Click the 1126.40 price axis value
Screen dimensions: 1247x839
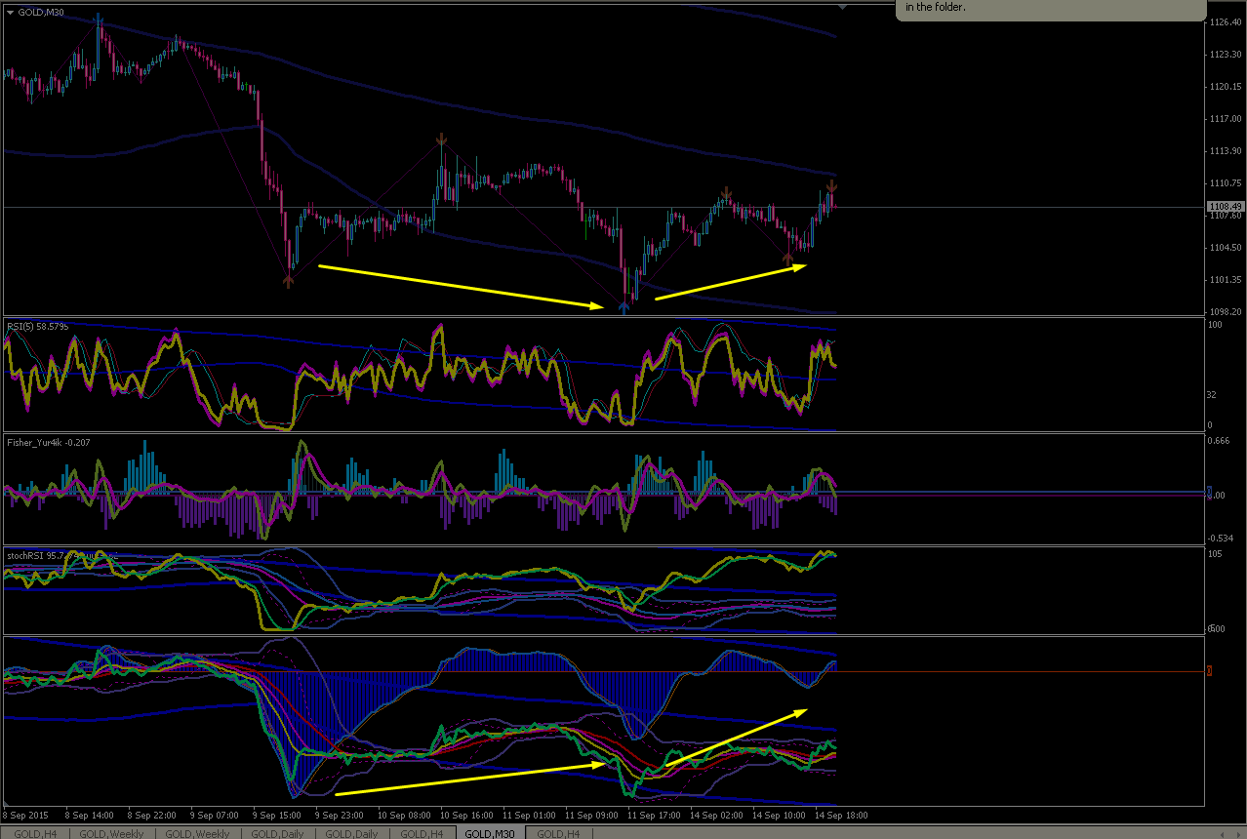tap(1226, 21)
